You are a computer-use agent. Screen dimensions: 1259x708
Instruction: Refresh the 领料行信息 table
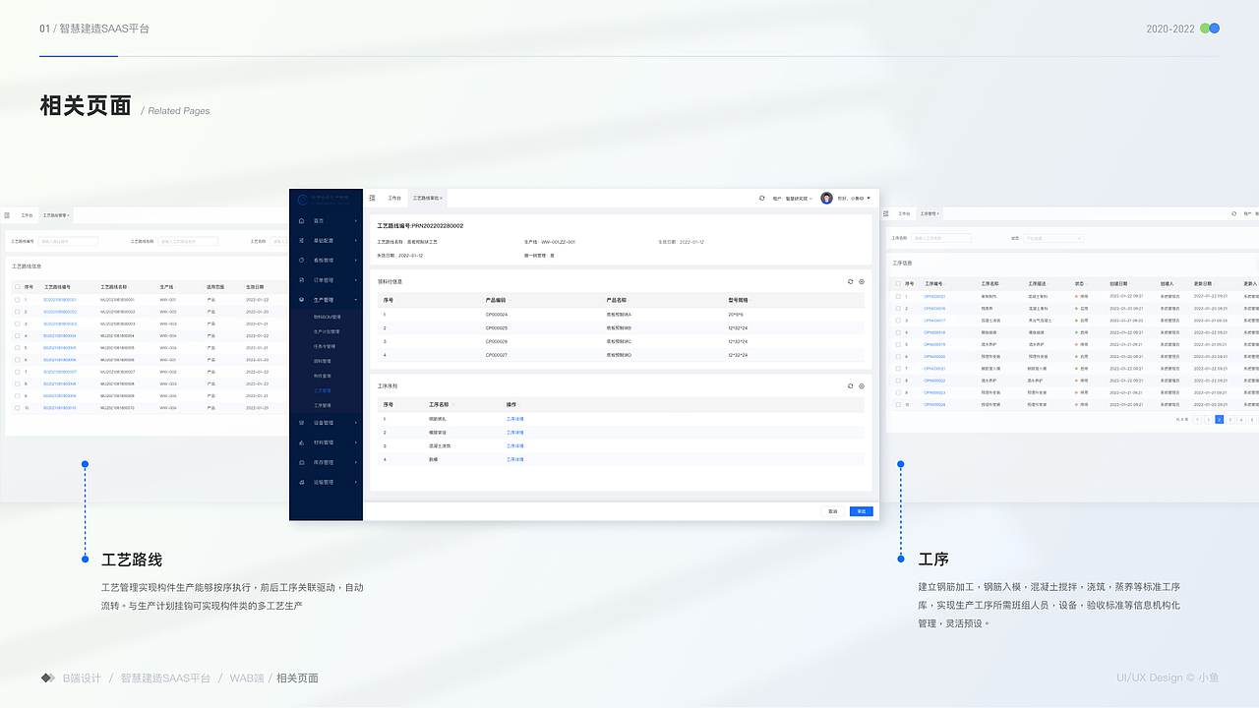tap(850, 281)
